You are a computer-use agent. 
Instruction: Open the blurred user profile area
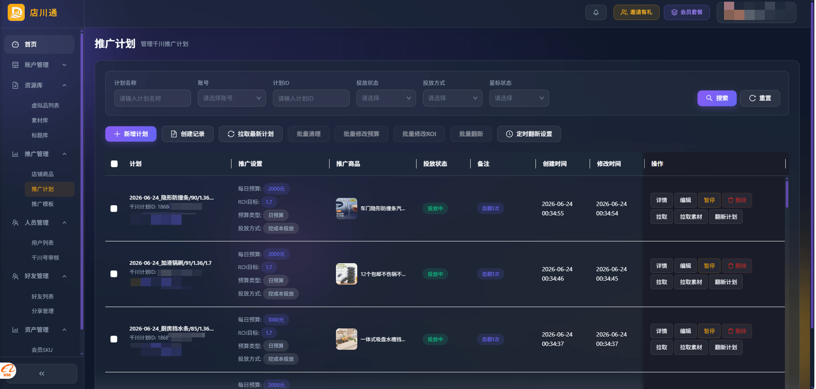click(756, 12)
